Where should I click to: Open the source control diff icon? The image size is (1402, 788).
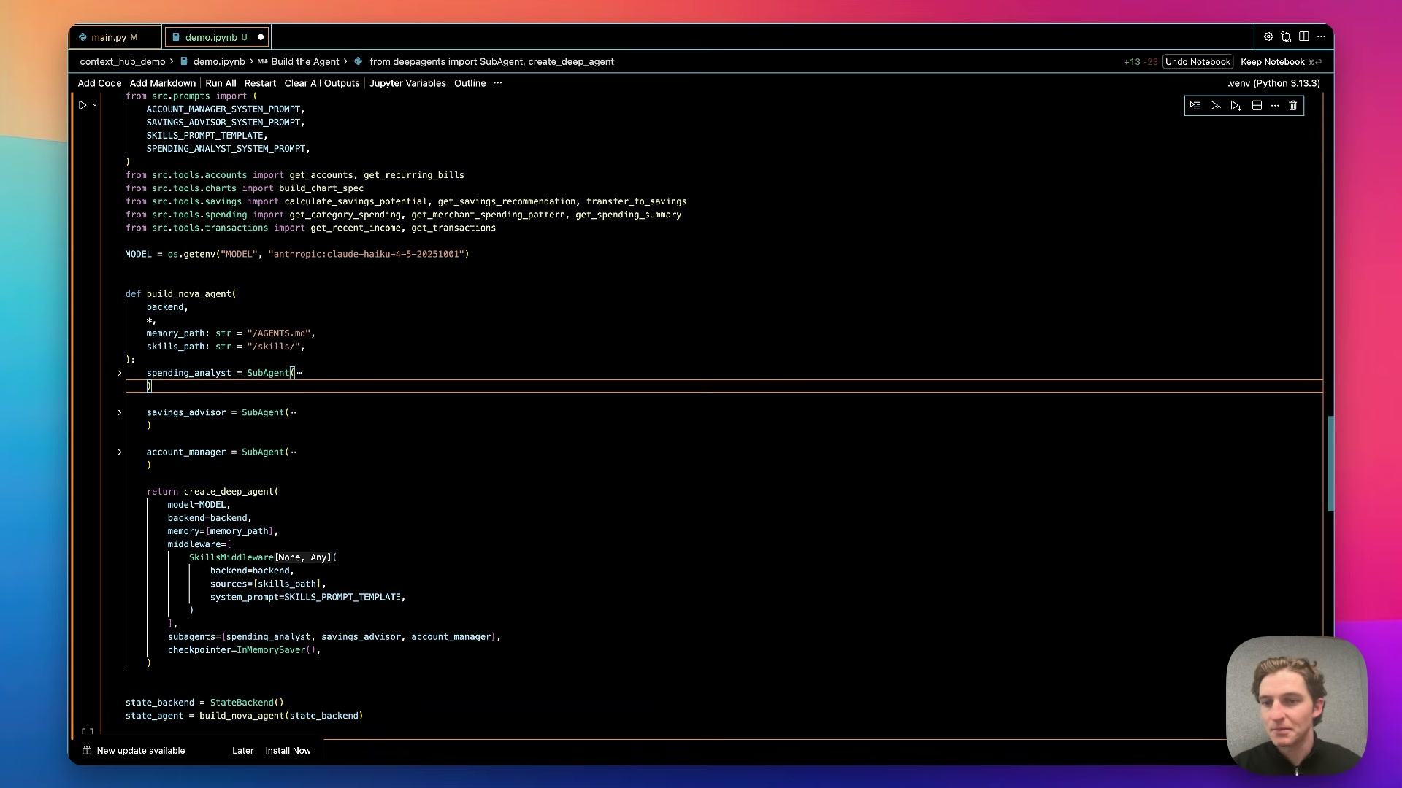click(1286, 36)
